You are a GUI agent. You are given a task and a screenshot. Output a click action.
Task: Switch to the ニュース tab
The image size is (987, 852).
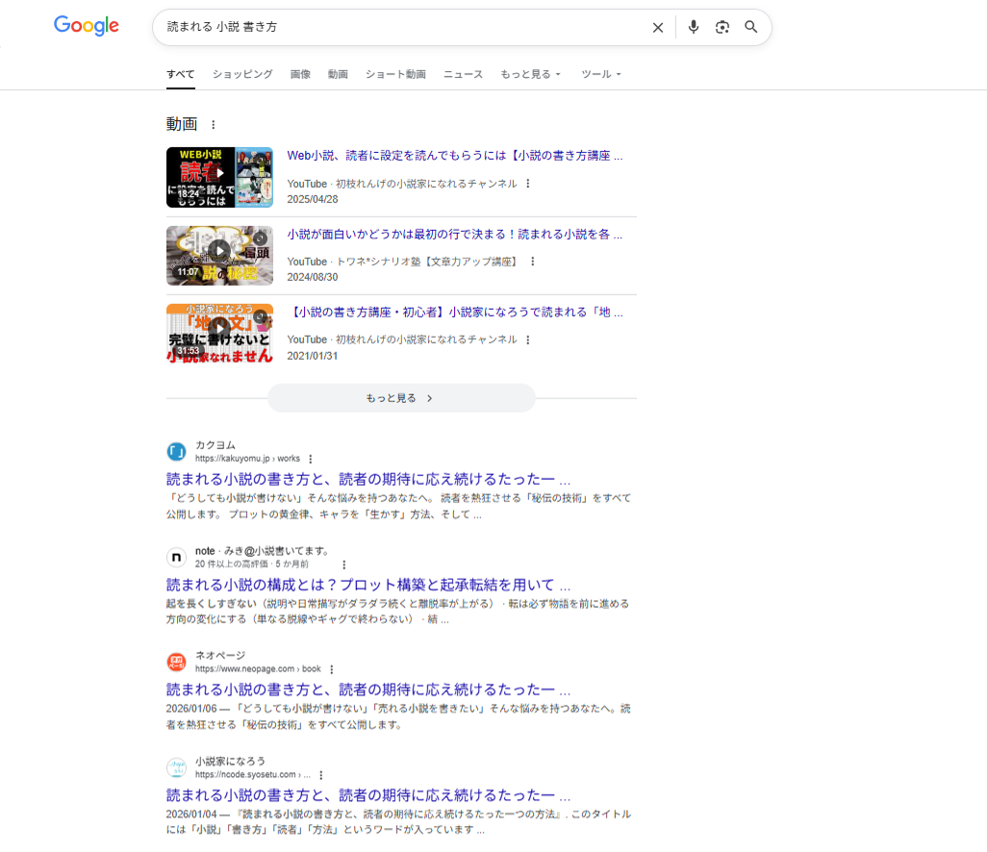pos(463,74)
